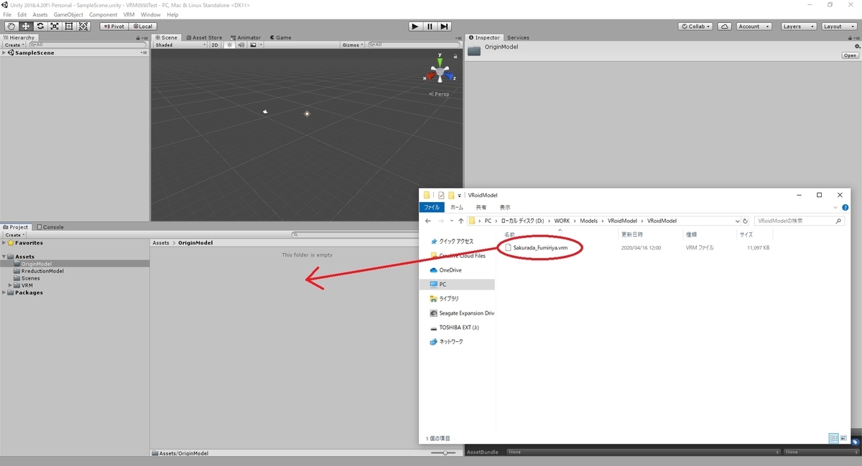Select the Rotate tool in Unity toolbar

tap(40, 27)
